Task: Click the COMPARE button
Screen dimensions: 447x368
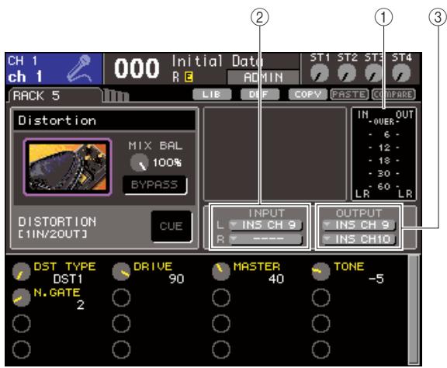Action: pyautogui.click(x=393, y=95)
